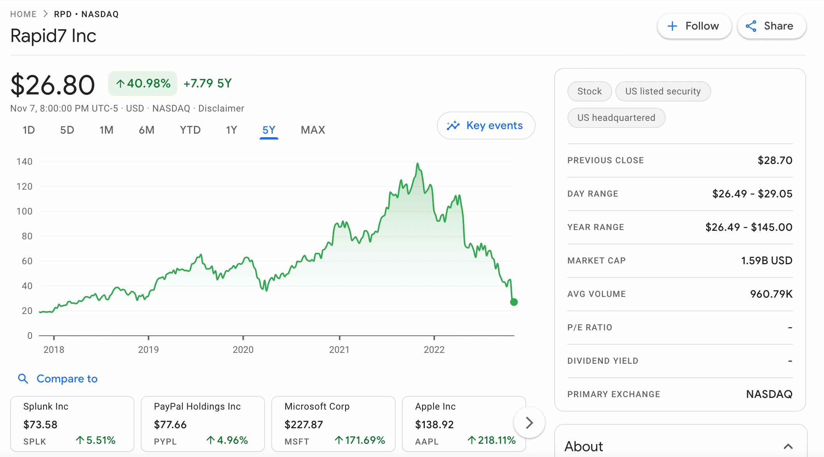Screen dimensions: 824x457
Task: Collapse the About section chevron
Action: coord(788,446)
